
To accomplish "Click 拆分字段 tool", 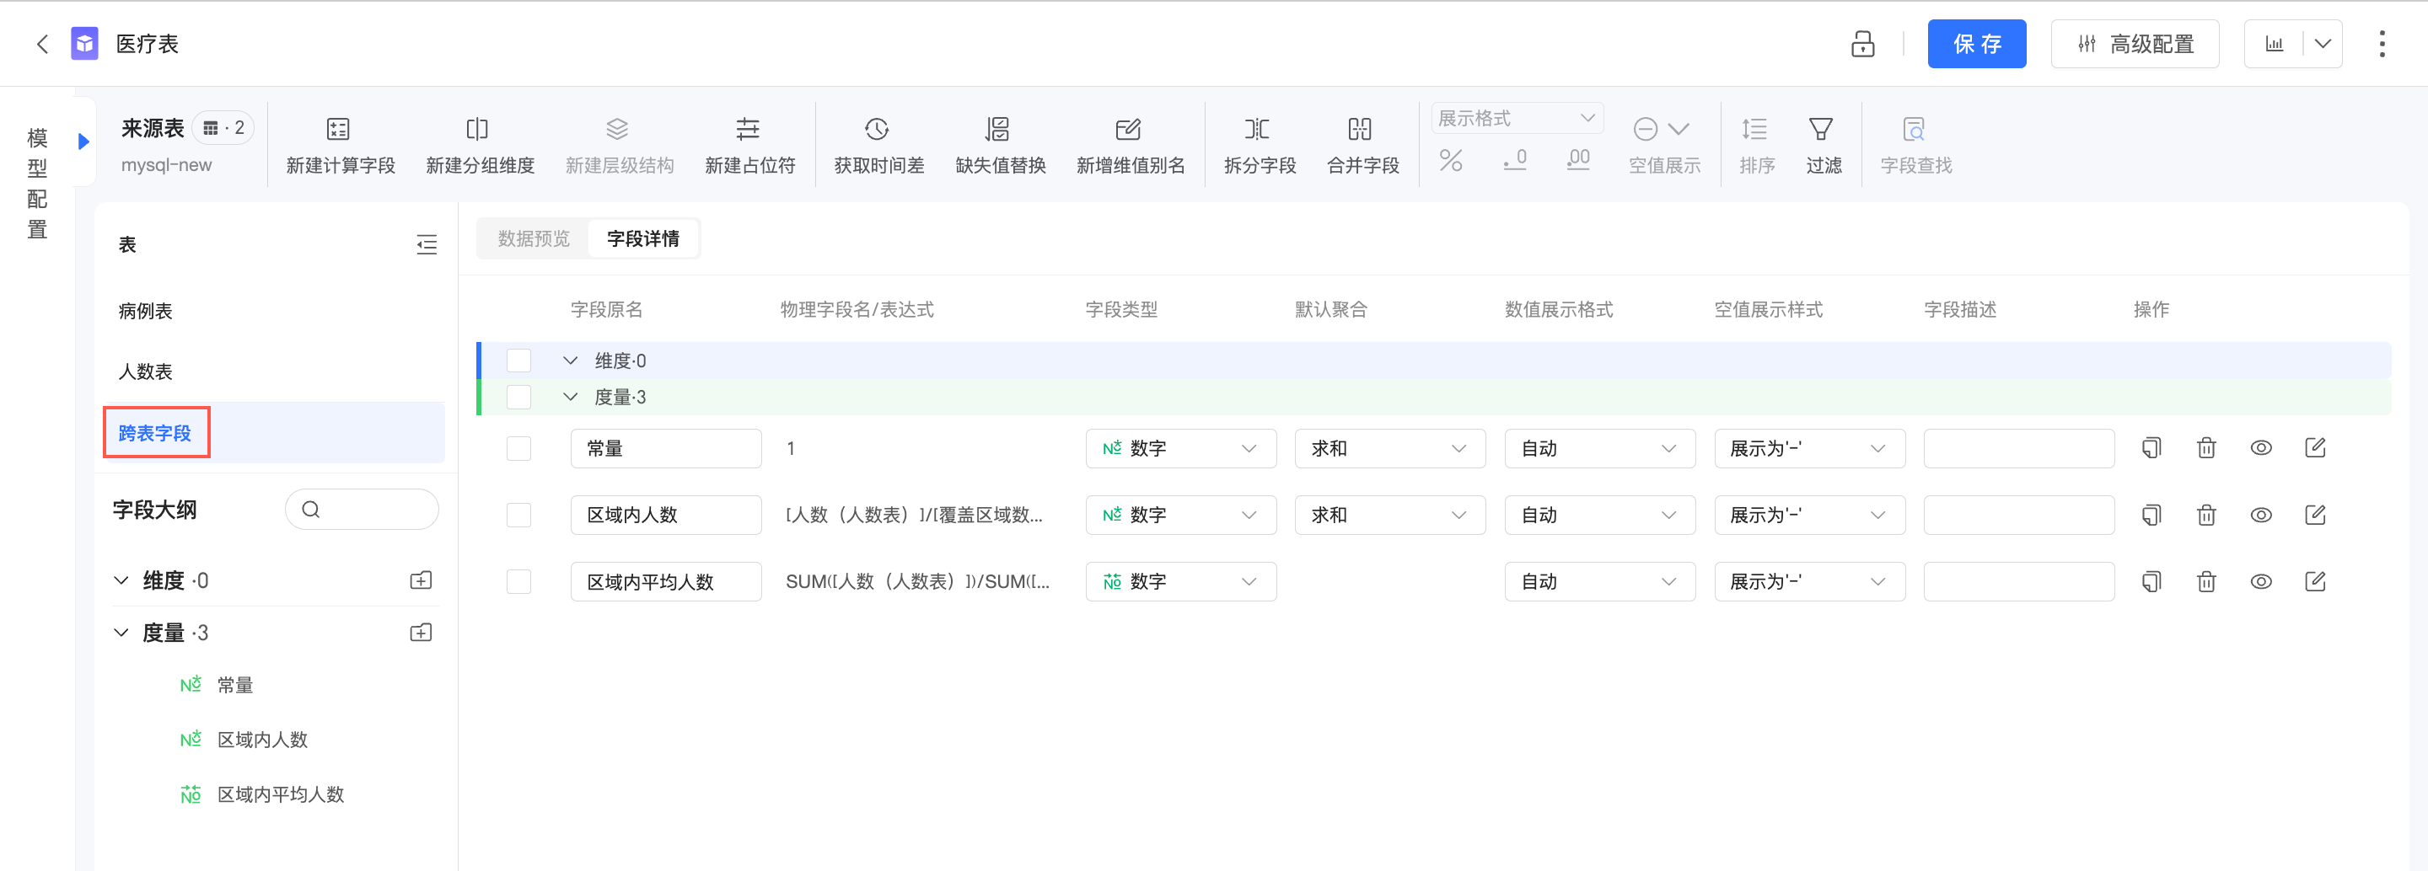I will 1260,146.
